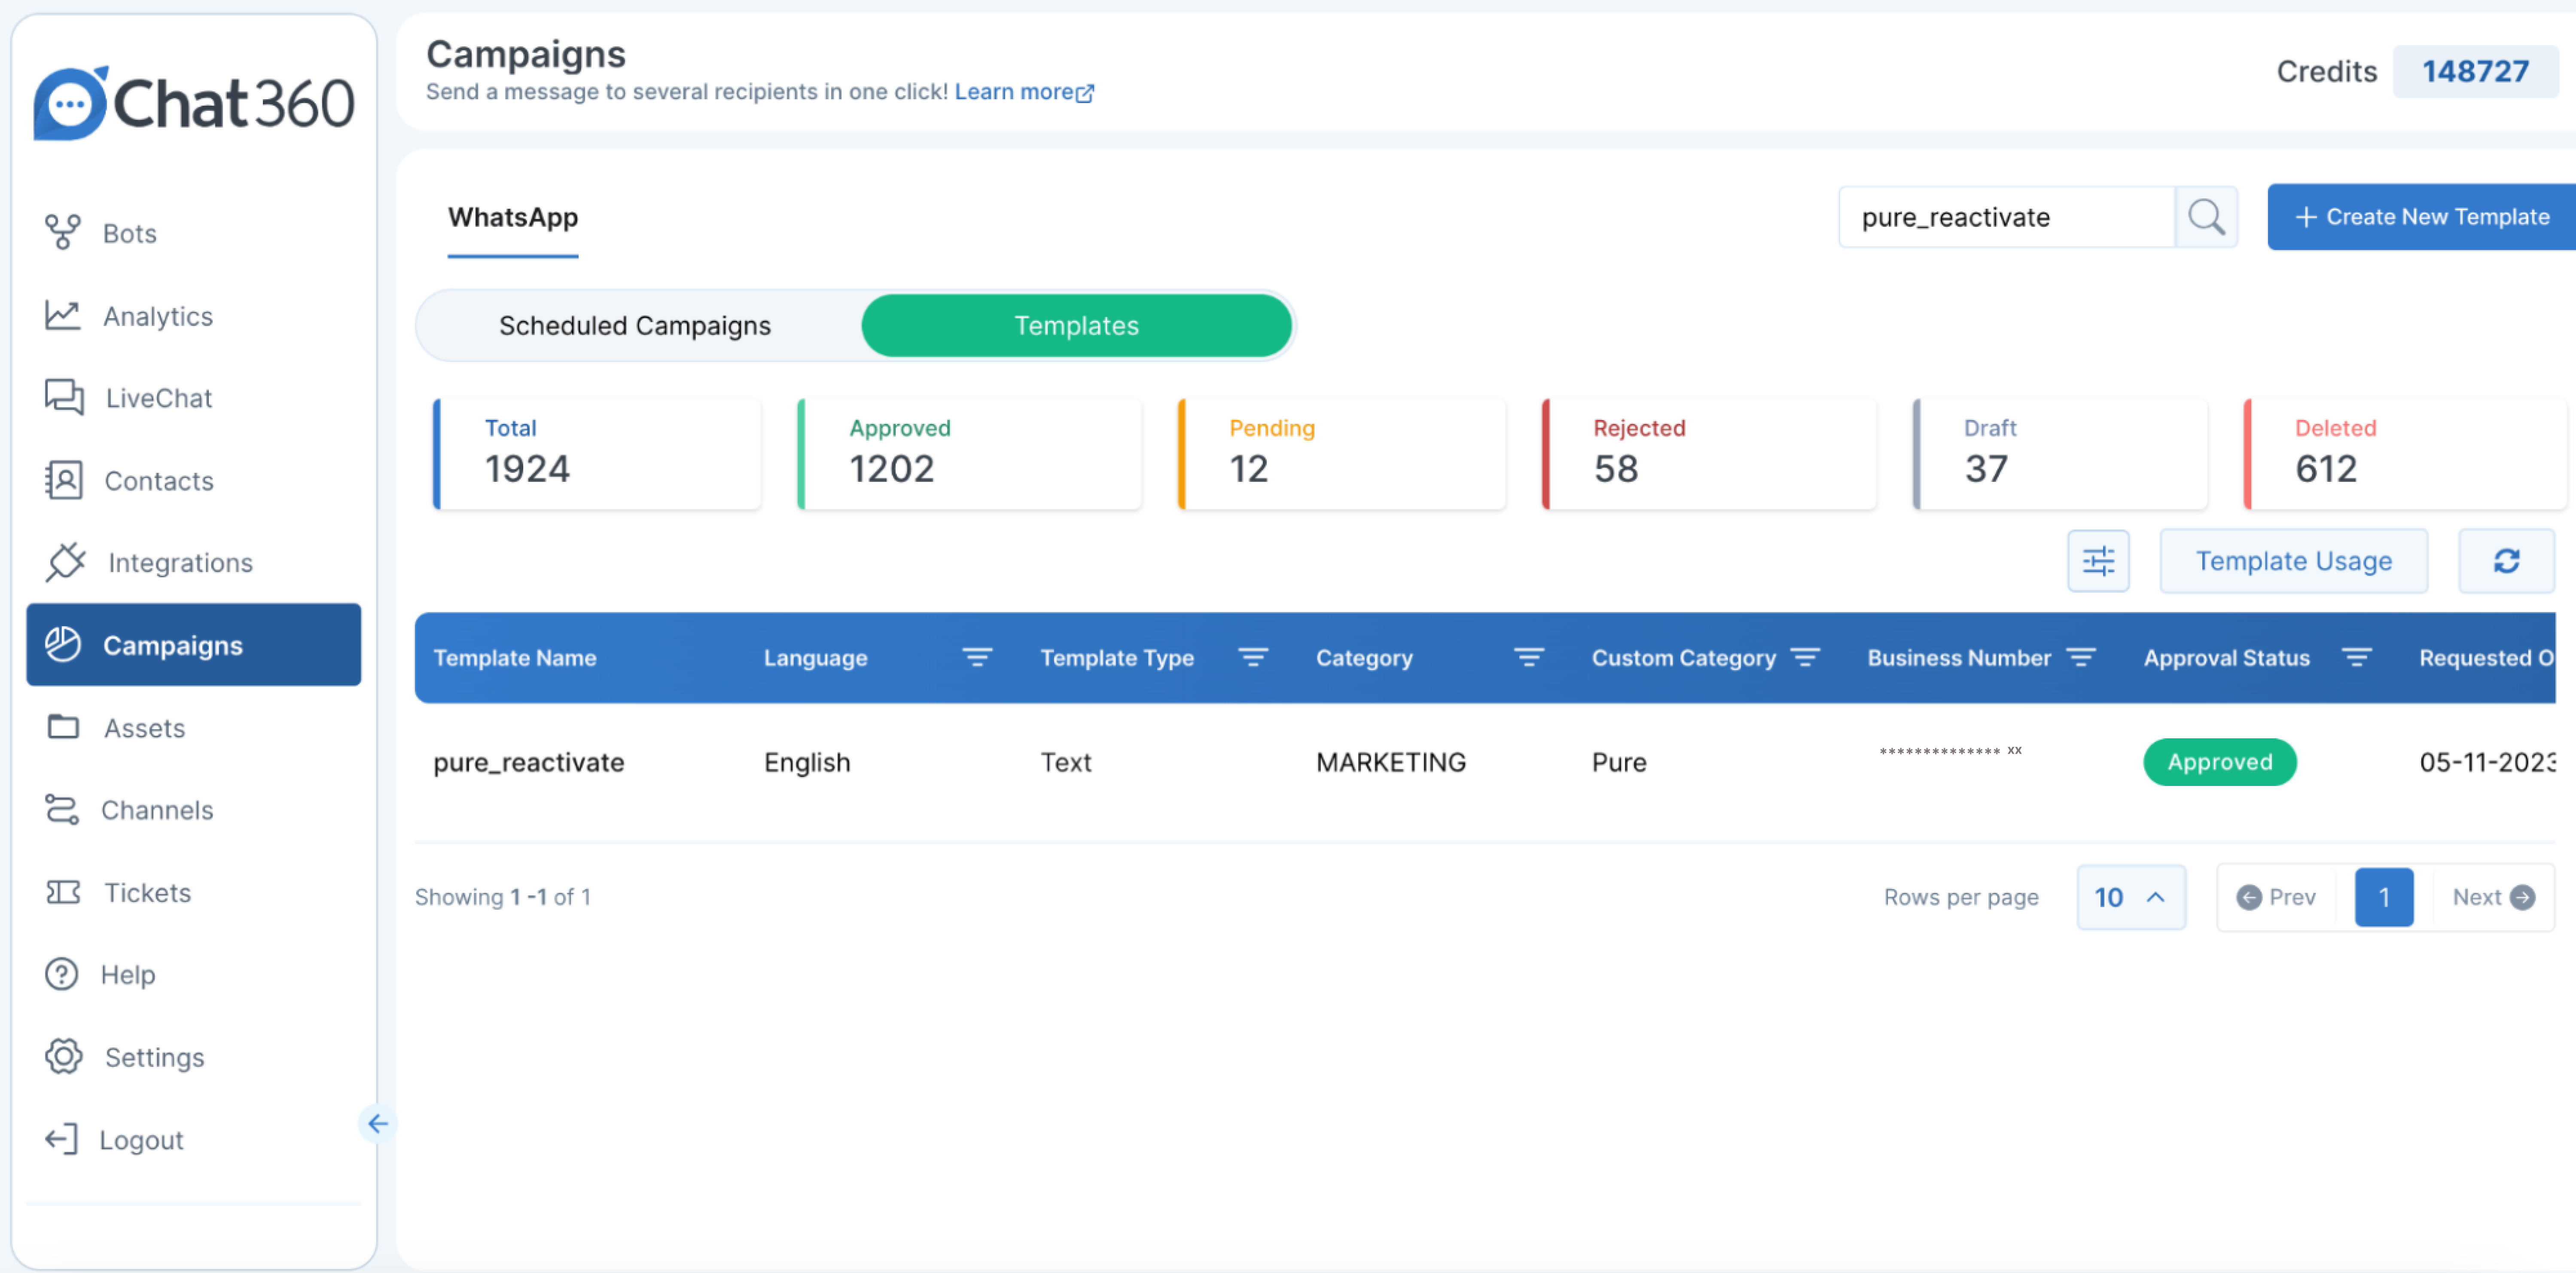The height and width of the screenshot is (1273, 2576).
Task: Click the Draft 37 stat card
Action: [x=2060, y=454]
